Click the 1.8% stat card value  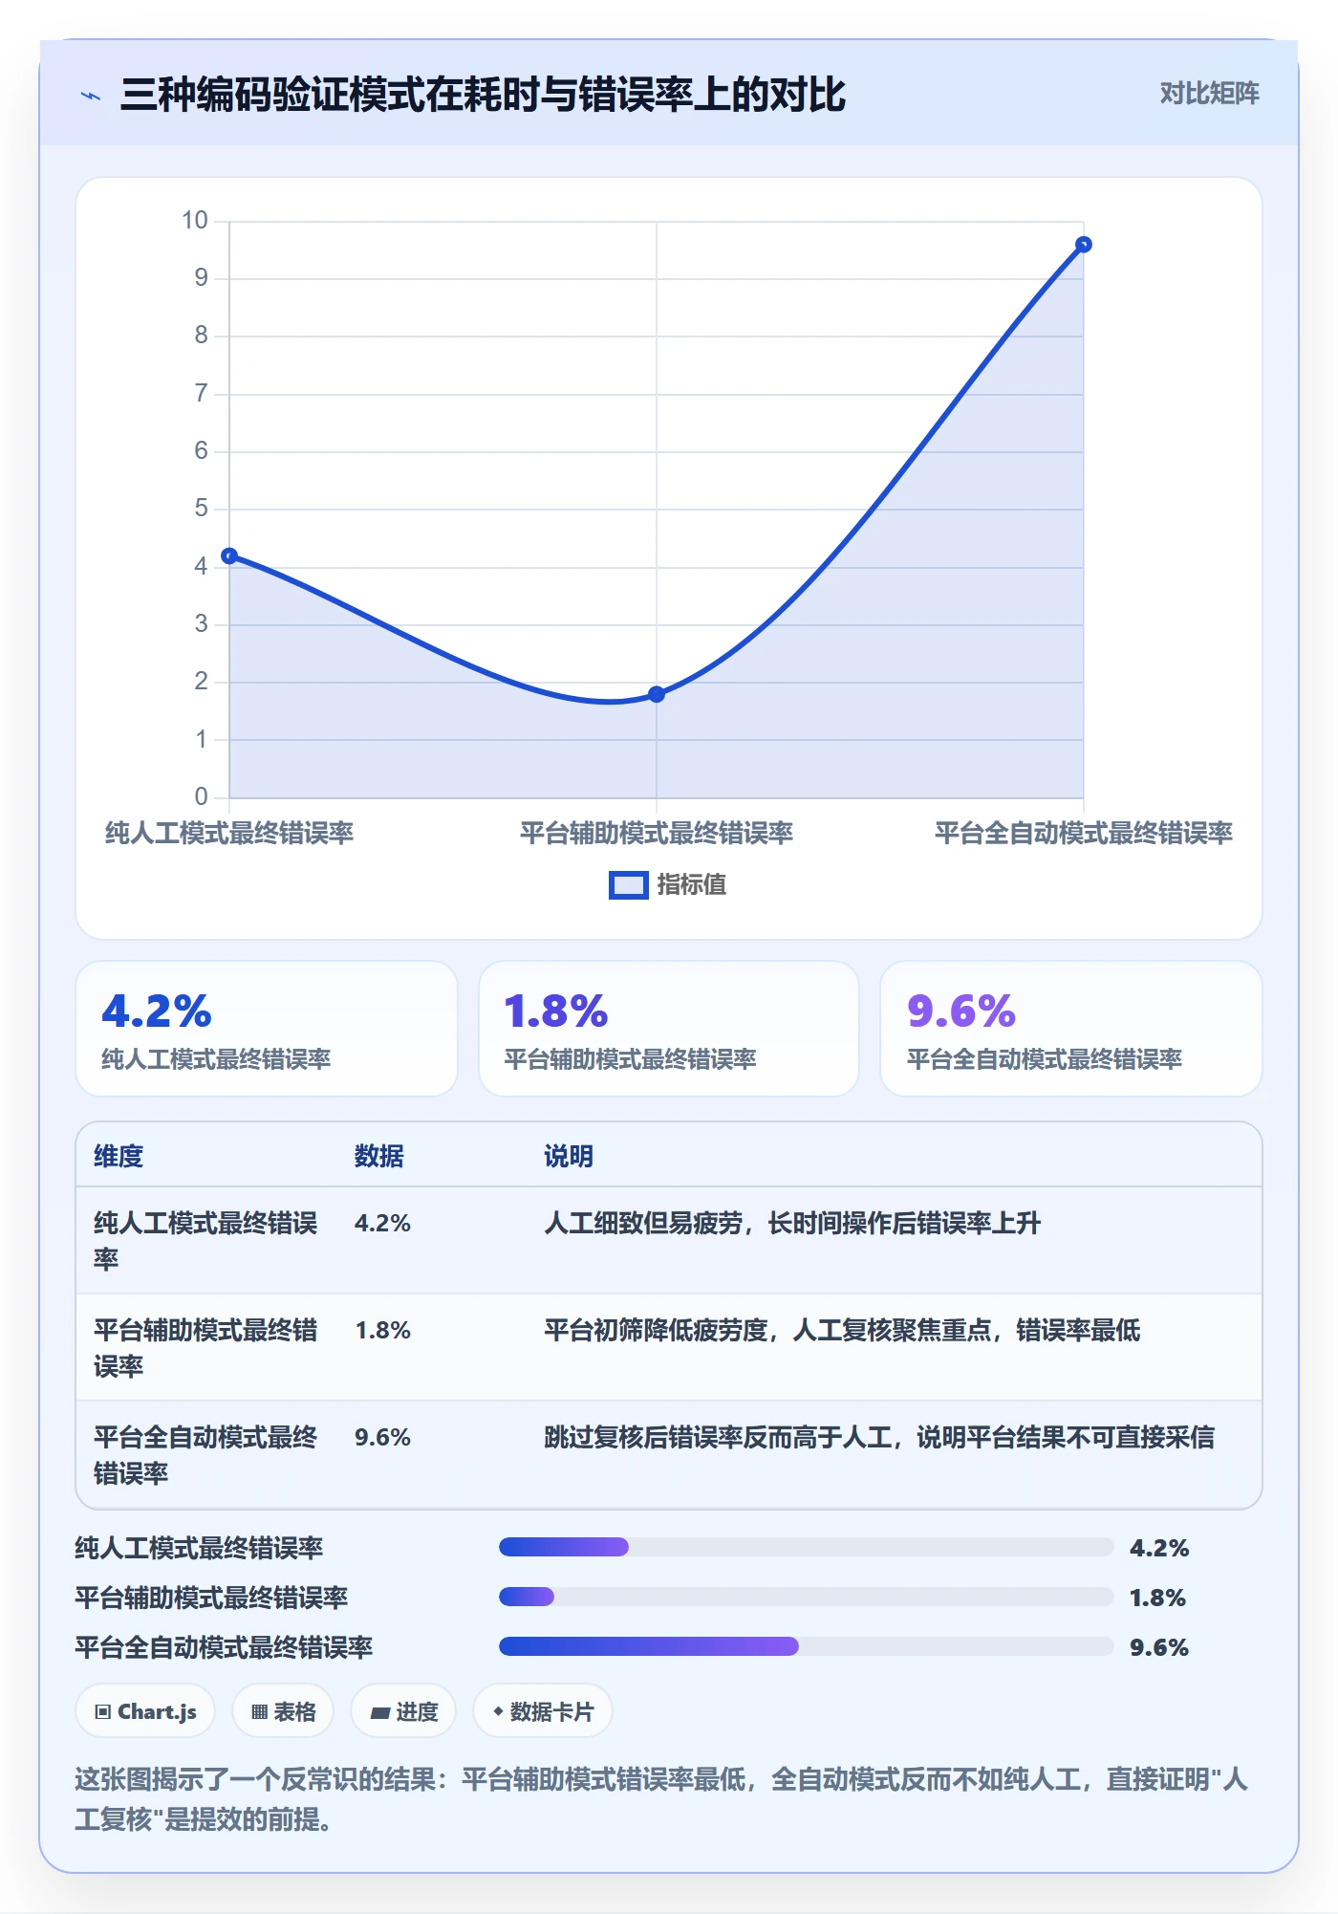point(556,1011)
